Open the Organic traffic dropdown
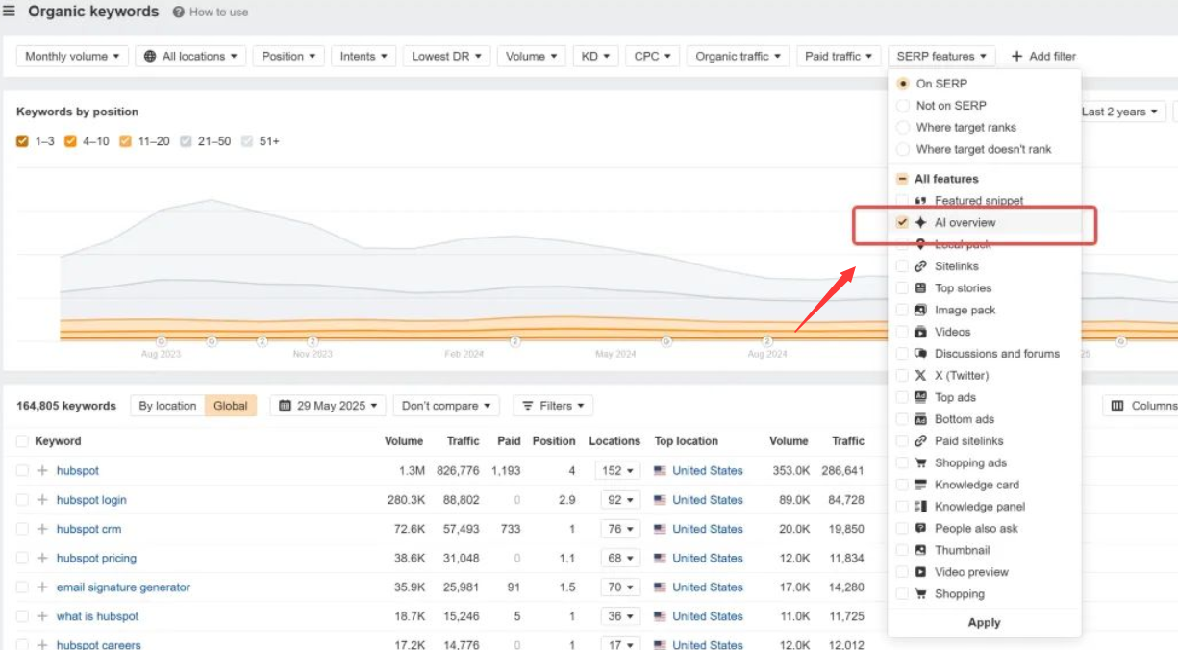The height and width of the screenshot is (650, 1178). (x=739, y=56)
